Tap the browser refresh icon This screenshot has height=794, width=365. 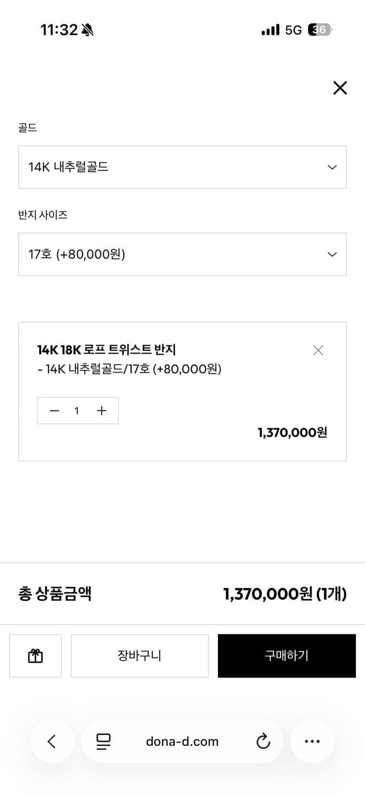[263, 741]
